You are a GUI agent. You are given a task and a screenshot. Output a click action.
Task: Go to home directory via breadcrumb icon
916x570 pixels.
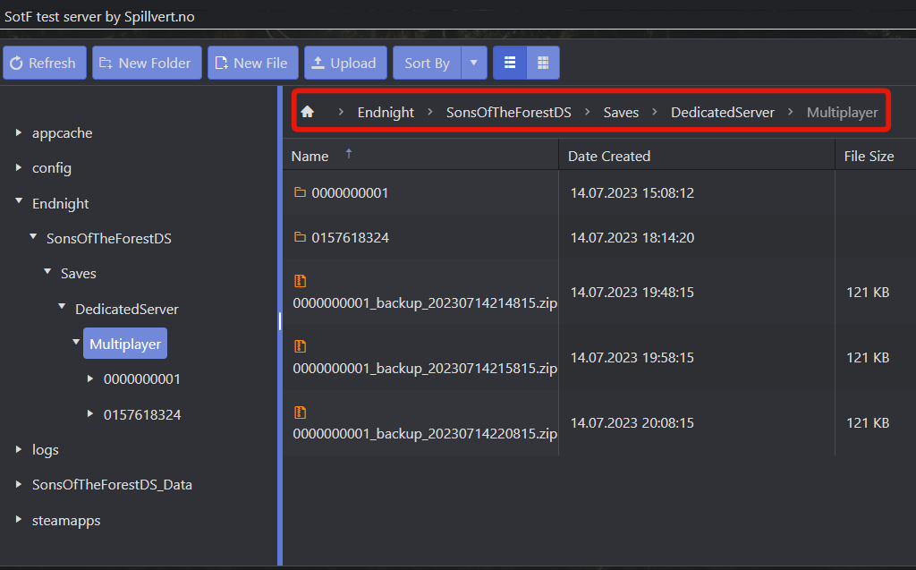point(308,112)
